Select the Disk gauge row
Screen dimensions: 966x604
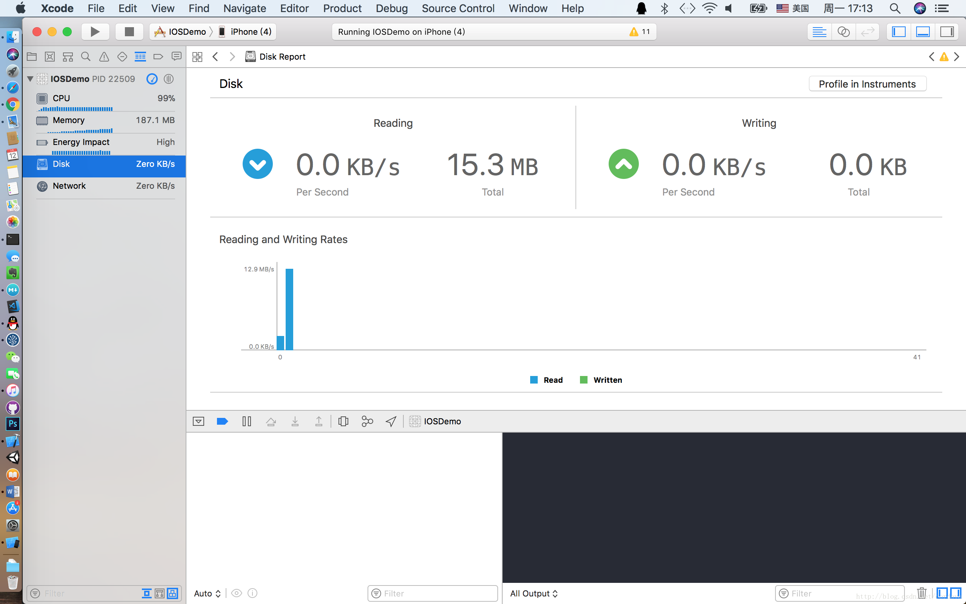point(105,166)
